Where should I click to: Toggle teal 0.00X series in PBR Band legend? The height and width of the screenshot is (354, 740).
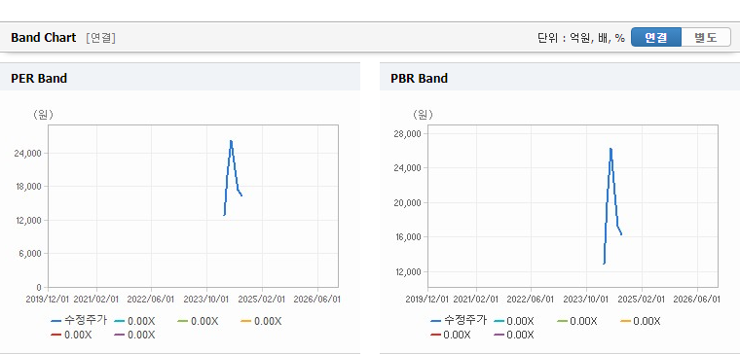click(x=514, y=321)
